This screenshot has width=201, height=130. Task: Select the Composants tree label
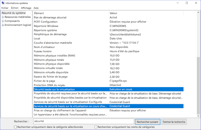(12, 21)
